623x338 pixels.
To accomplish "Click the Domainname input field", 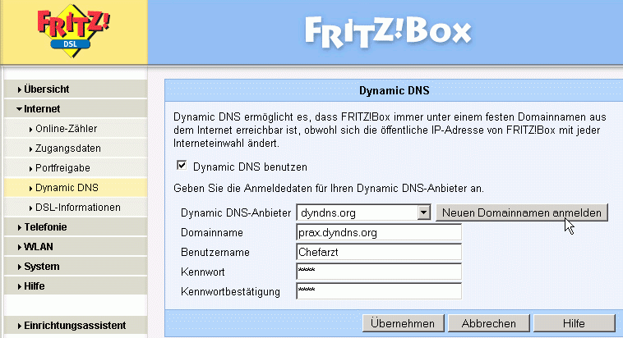I will pyautogui.click(x=379, y=232).
